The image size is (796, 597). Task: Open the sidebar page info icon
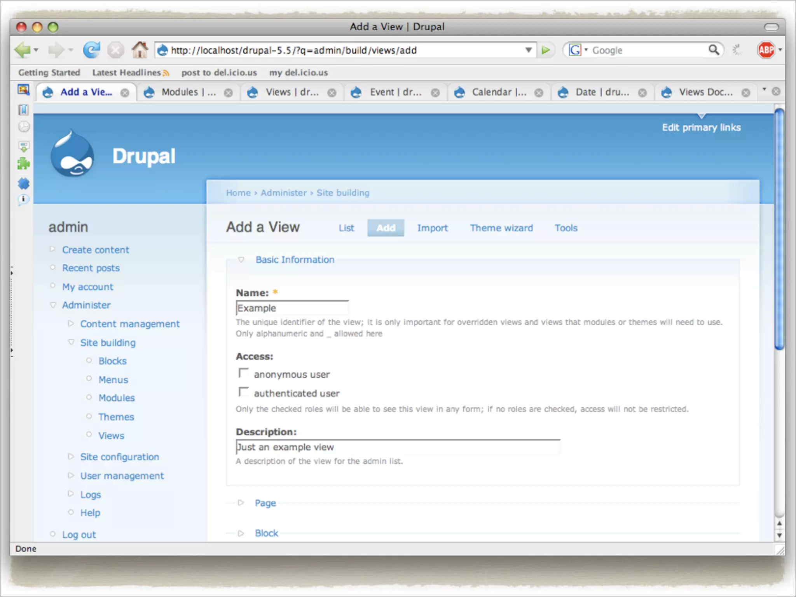(23, 200)
